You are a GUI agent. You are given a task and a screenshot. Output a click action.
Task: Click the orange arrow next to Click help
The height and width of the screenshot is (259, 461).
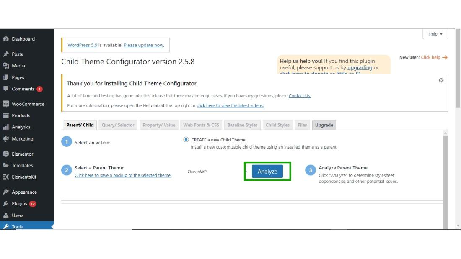point(445,58)
